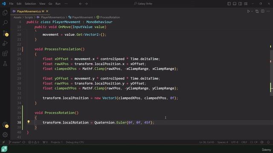This screenshot has width=273, height=153.
Task: Click Ln 38, Col 65 cursor position
Action: 206,142
